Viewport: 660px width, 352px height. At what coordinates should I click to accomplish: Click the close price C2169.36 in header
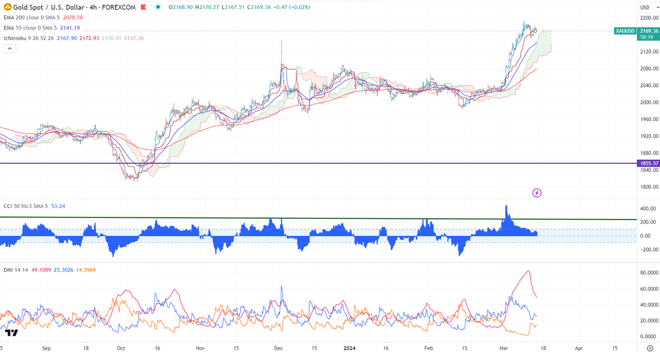(259, 7)
